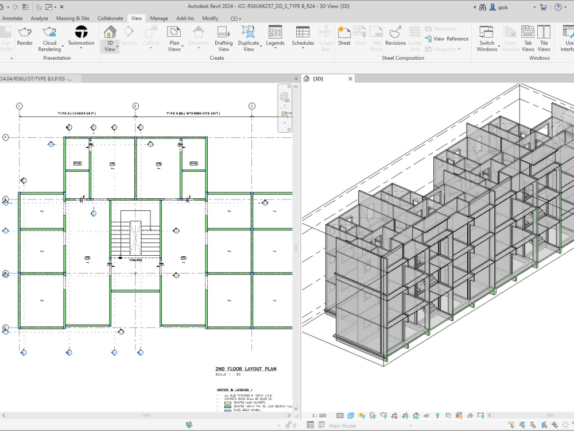Viewport: 574px width, 431px height.
Task: Toggle Select Underlay Elements in status bar
Action: tap(522, 425)
